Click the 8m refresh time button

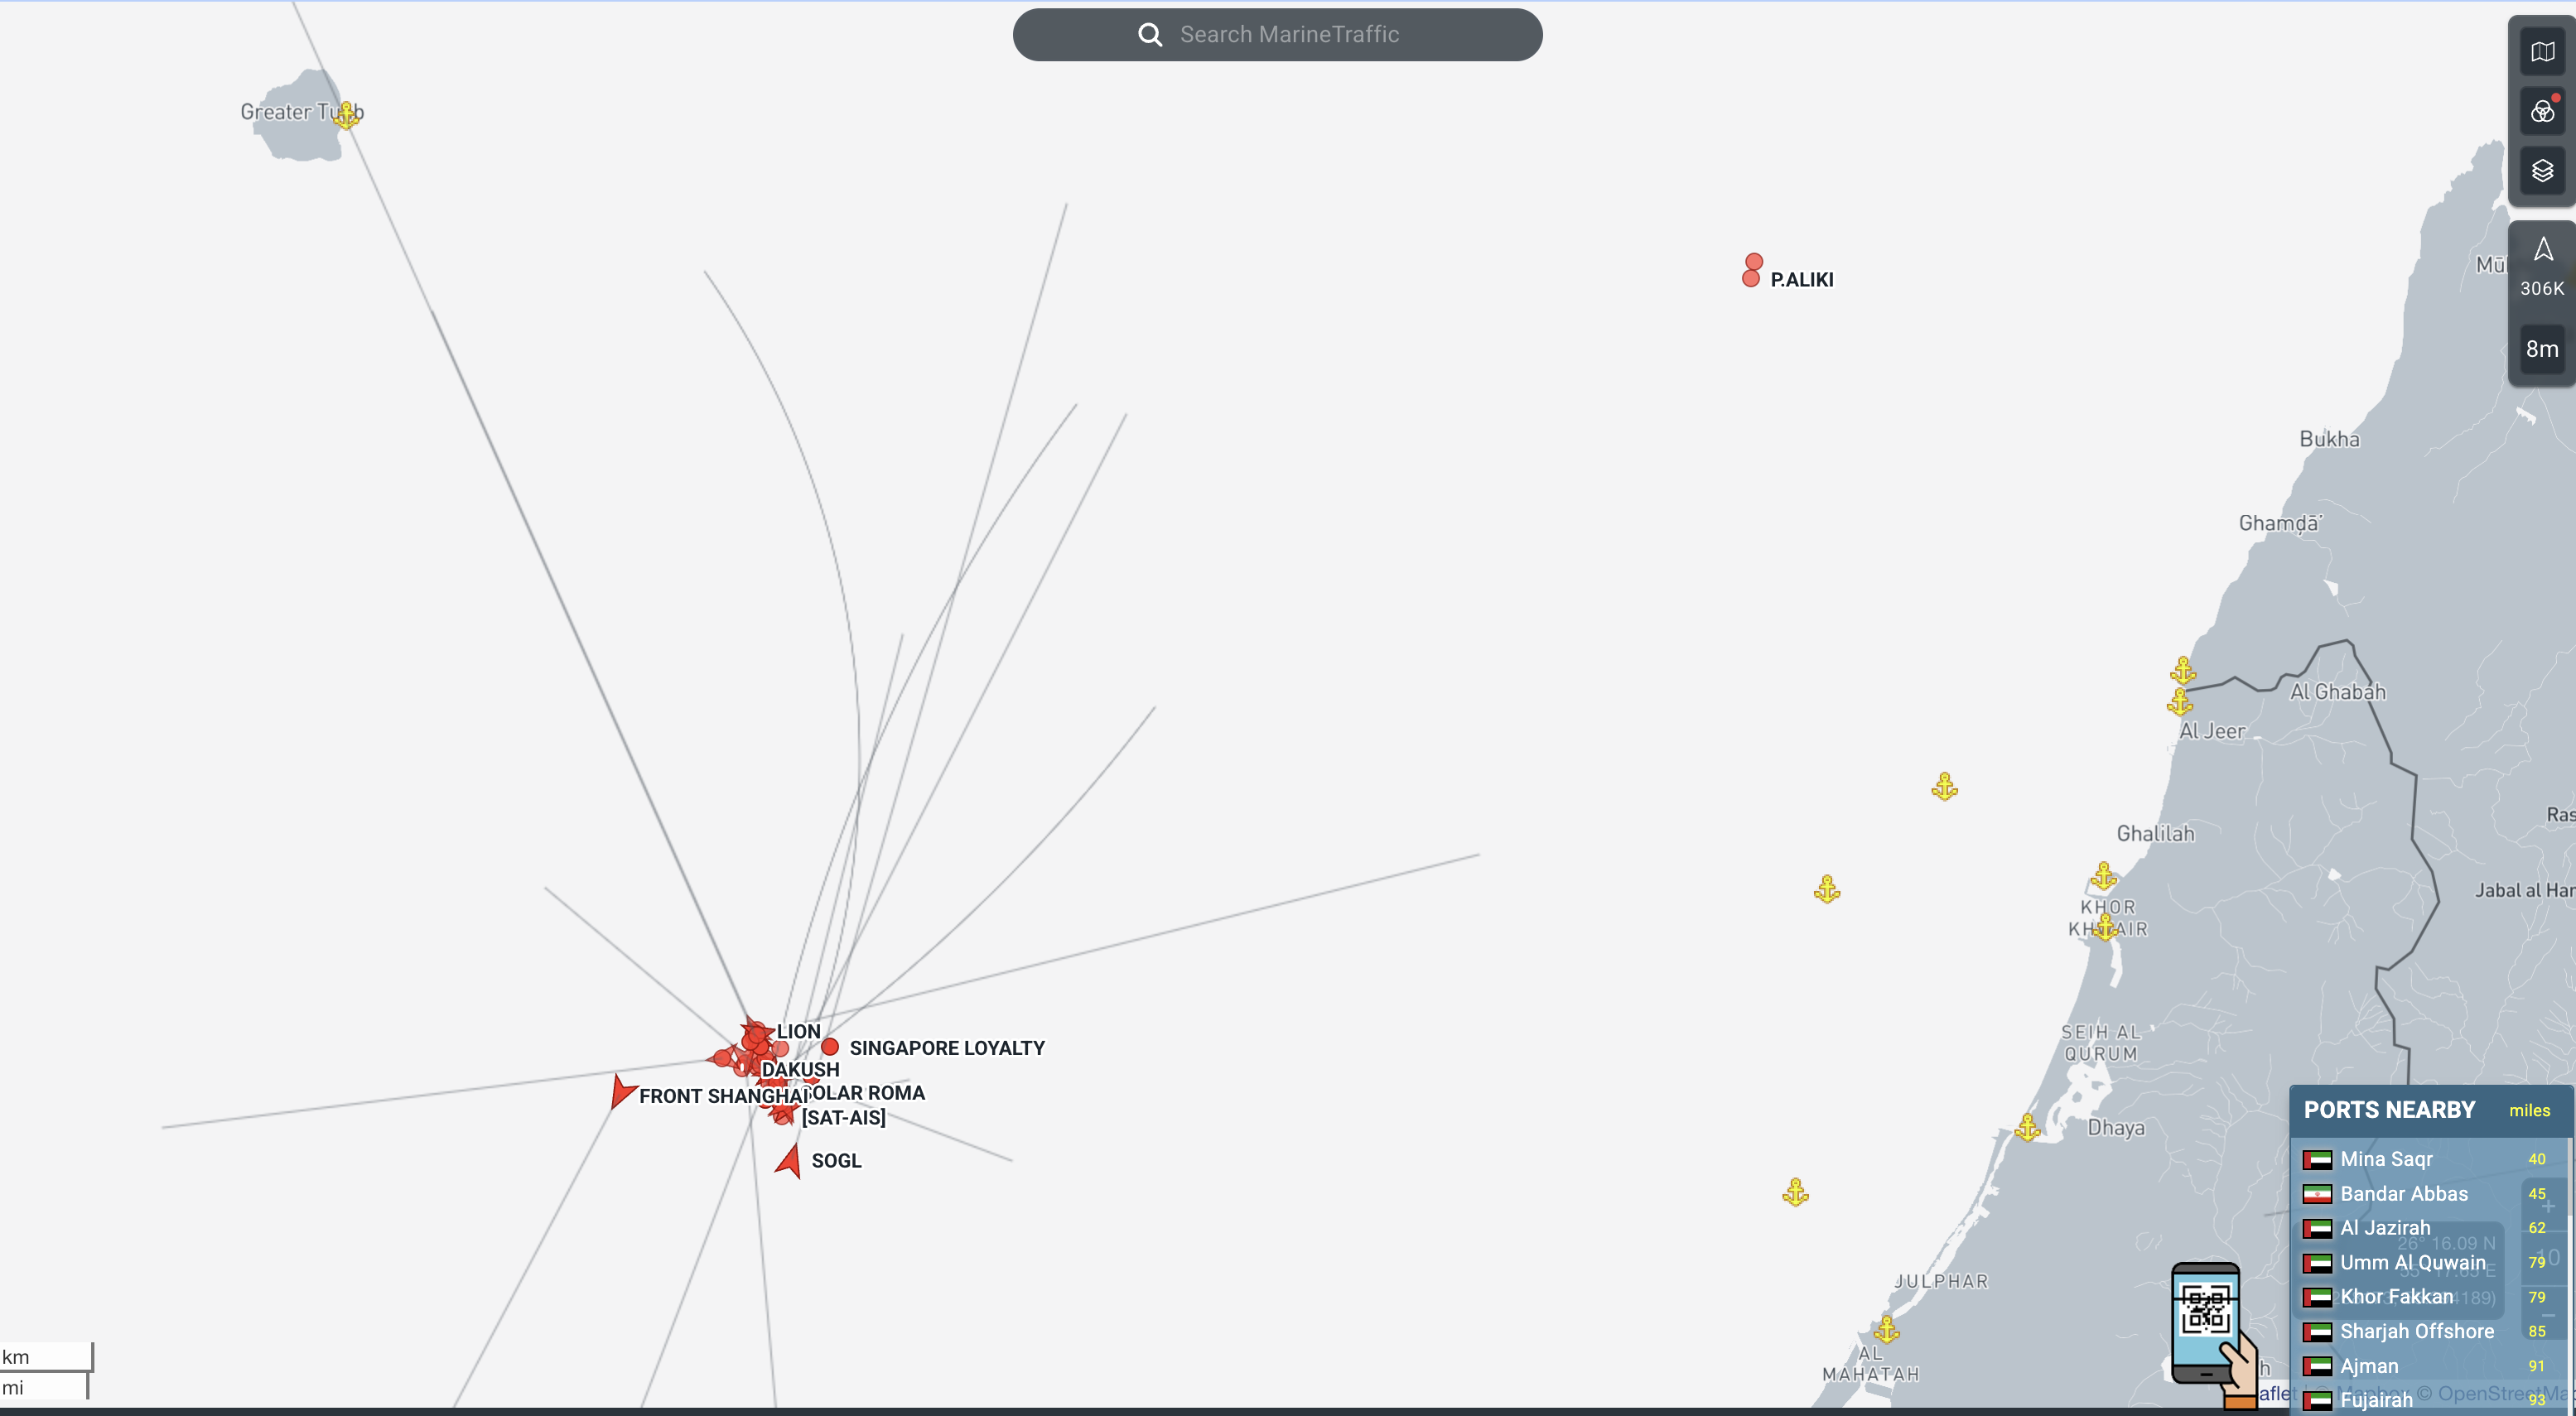[x=2542, y=349]
